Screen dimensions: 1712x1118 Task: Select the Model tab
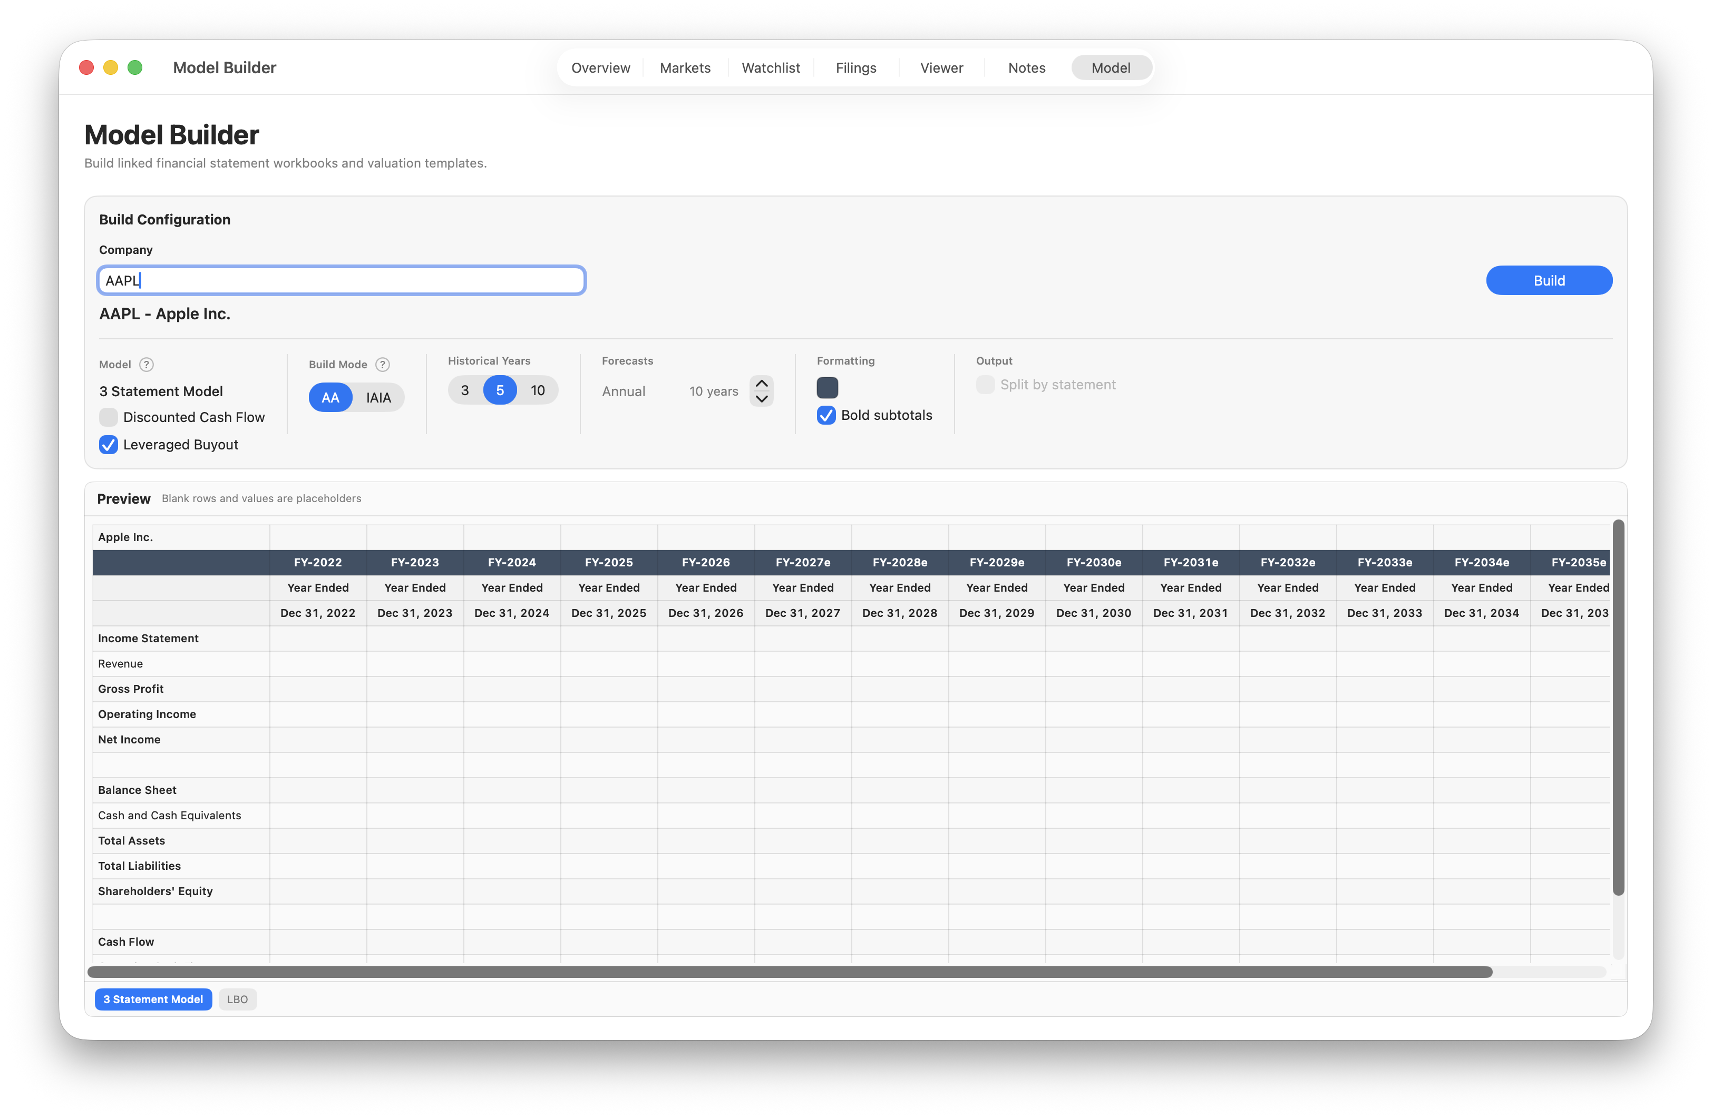point(1111,67)
